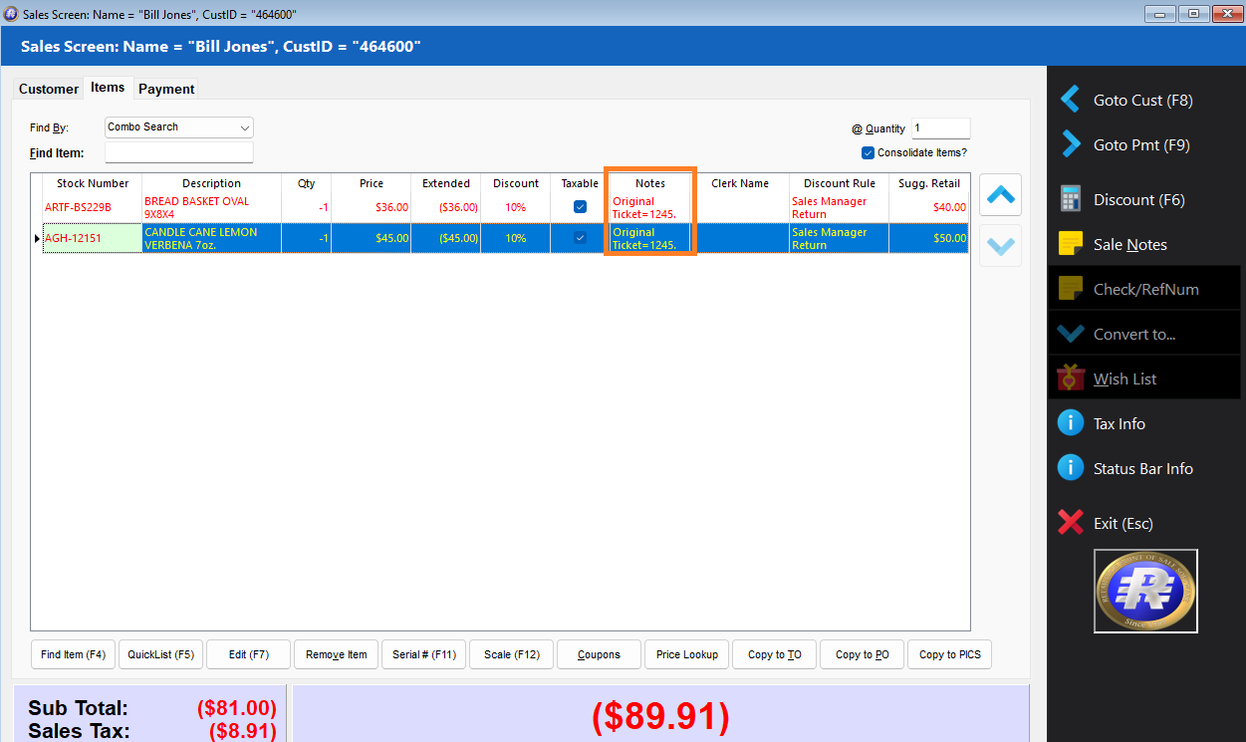Click the app icon in title bar

click(x=11, y=14)
